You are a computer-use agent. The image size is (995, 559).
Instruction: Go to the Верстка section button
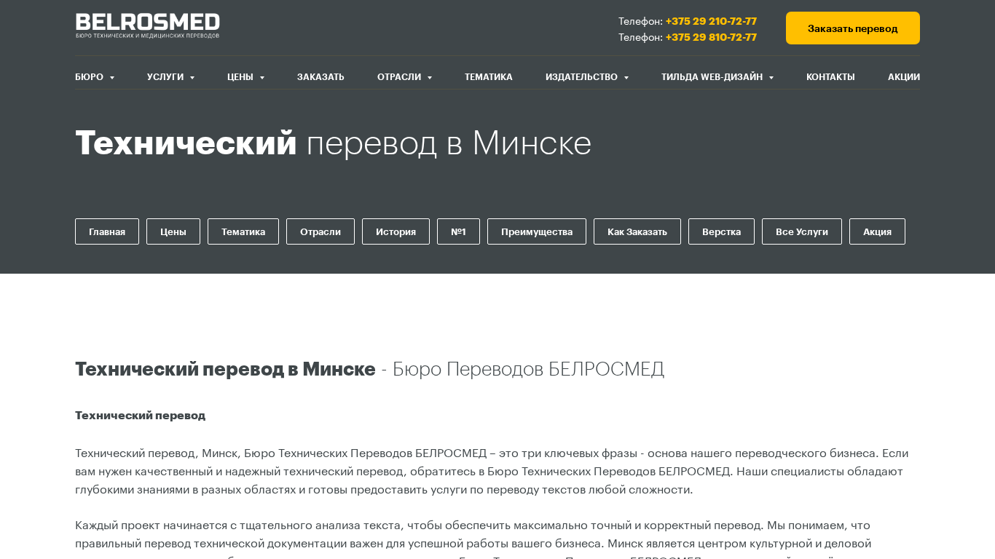721,231
